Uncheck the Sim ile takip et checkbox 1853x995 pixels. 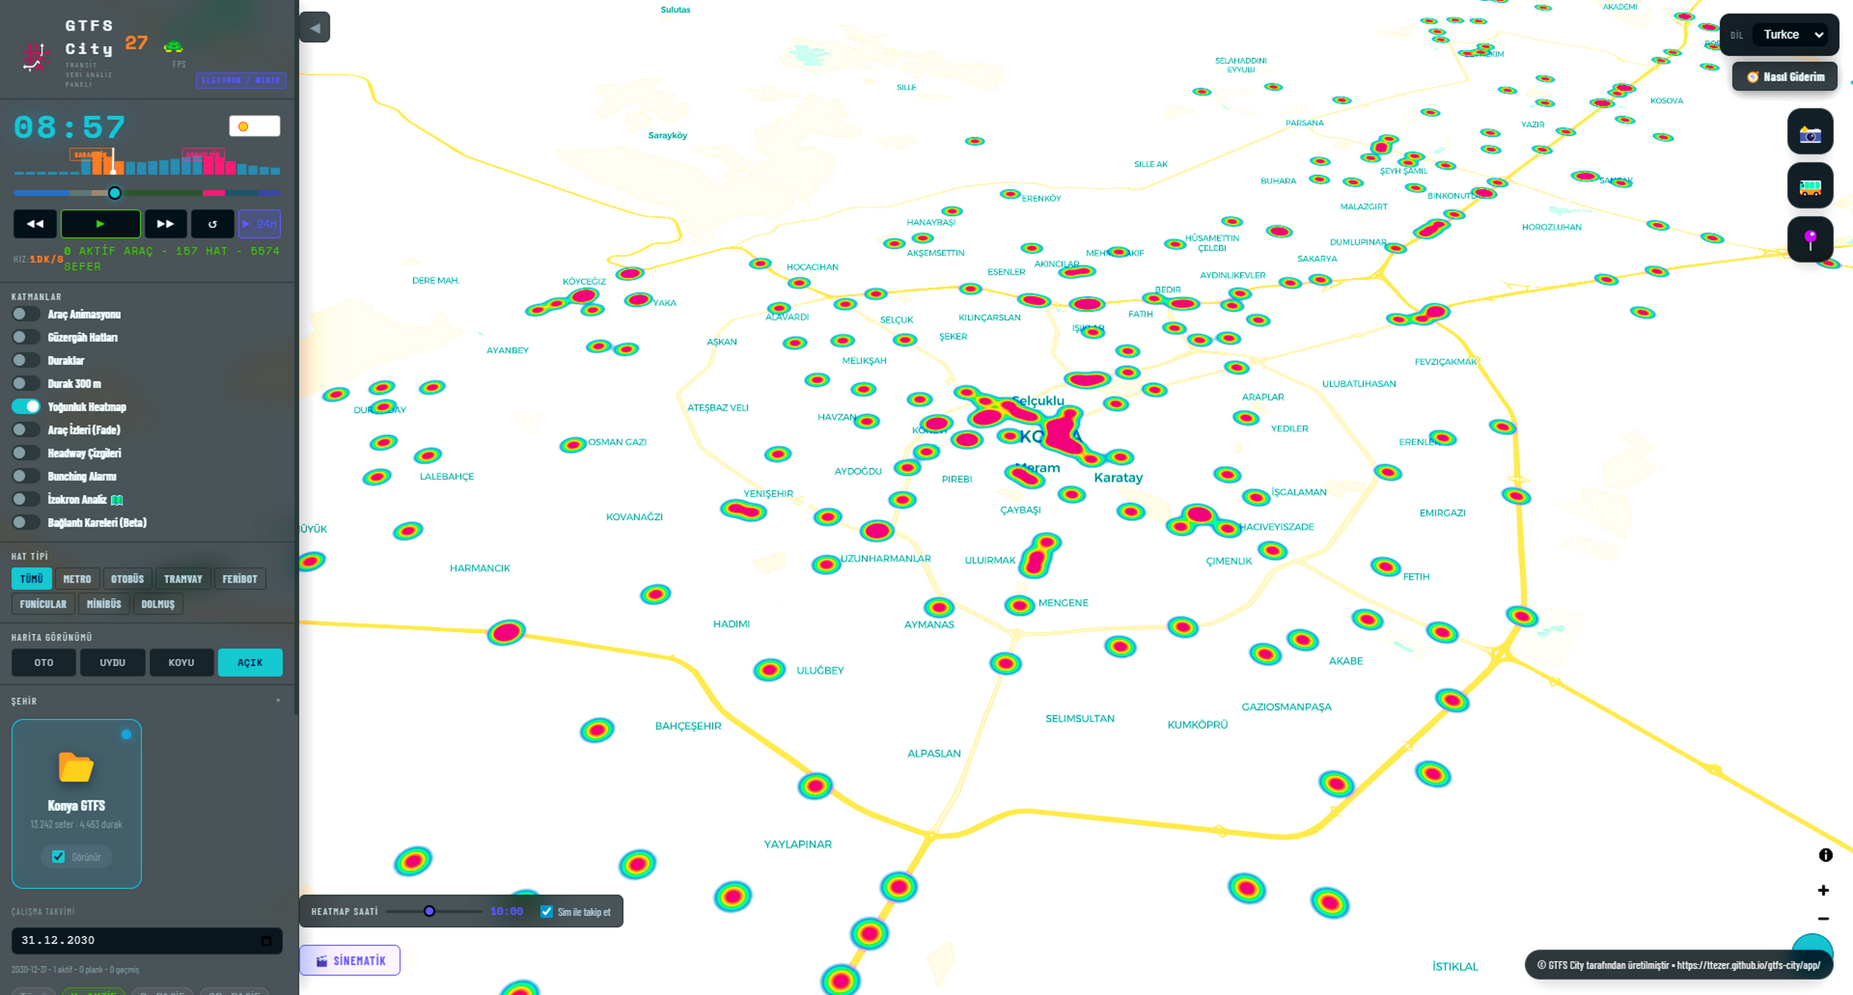point(547,912)
